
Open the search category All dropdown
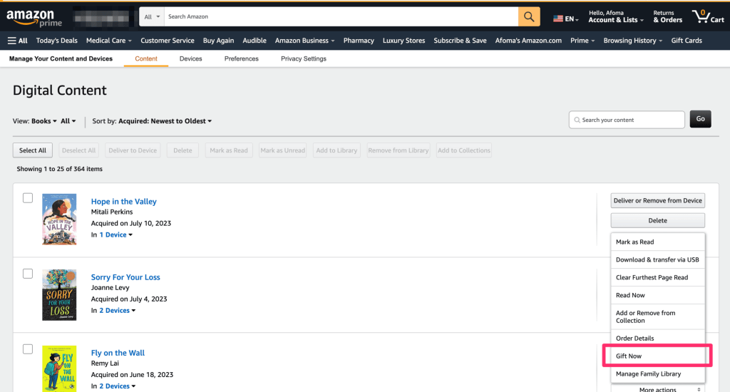pos(152,17)
